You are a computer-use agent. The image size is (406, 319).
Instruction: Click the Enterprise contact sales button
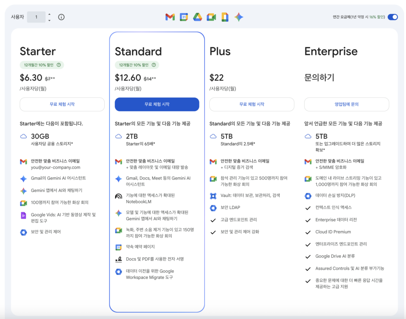coord(347,104)
